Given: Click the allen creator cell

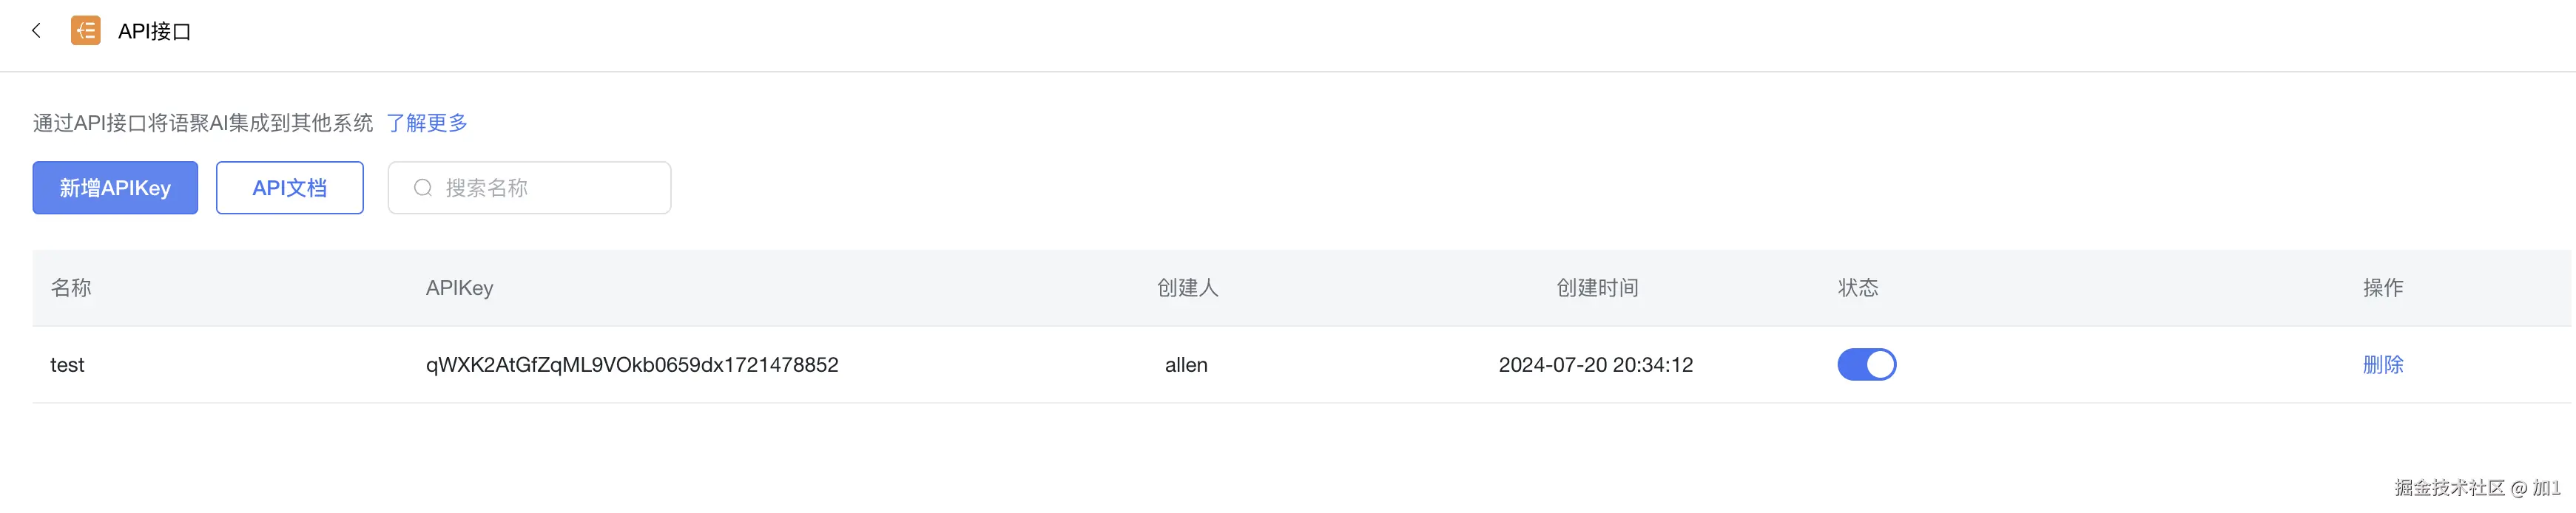Looking at the screenshot, I should coord(1186,365).
